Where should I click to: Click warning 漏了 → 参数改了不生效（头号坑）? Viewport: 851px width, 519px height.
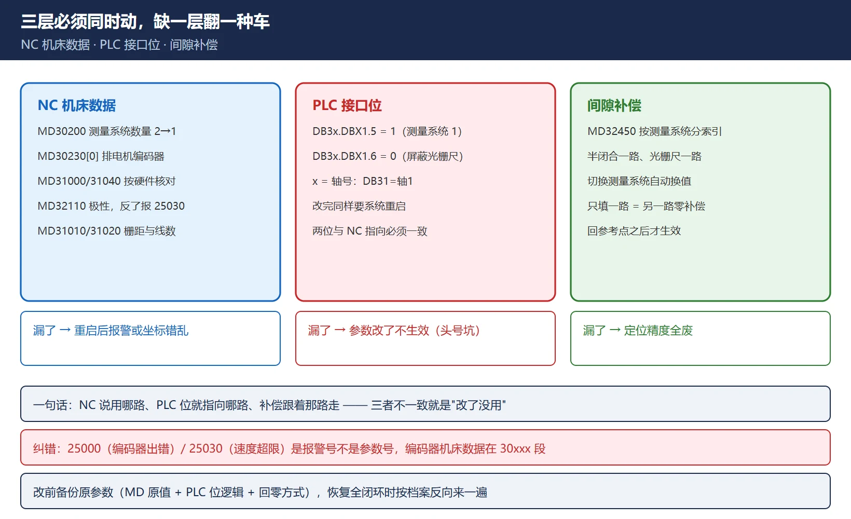[425, 338]
